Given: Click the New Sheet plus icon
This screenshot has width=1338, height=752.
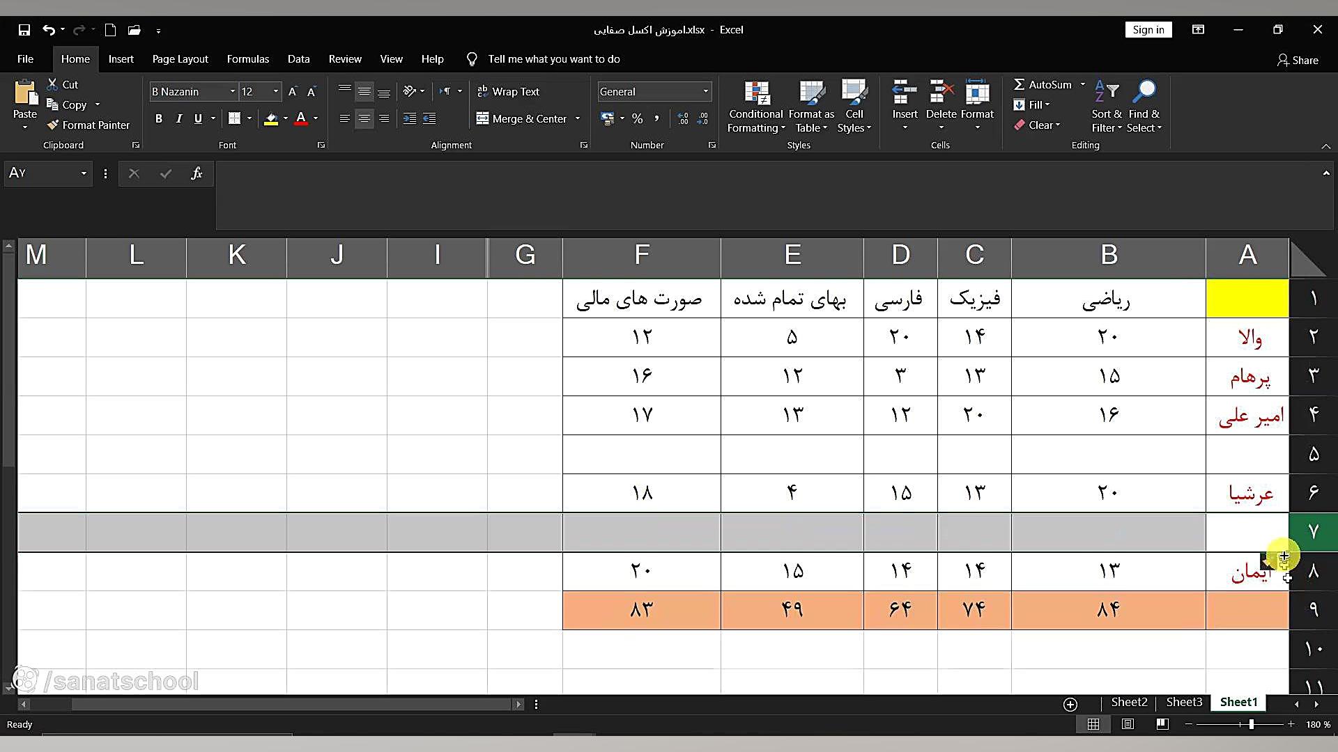Looking at the screenshot, I should [1070, 704].
